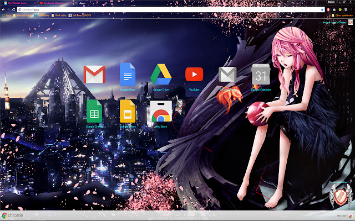Open the Chrome three-dot menu
355x221 pixels.
(351, 10)
